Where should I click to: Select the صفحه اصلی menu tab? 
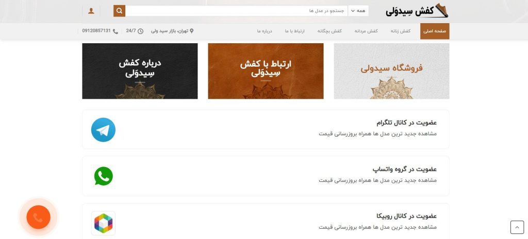[434, 31]
